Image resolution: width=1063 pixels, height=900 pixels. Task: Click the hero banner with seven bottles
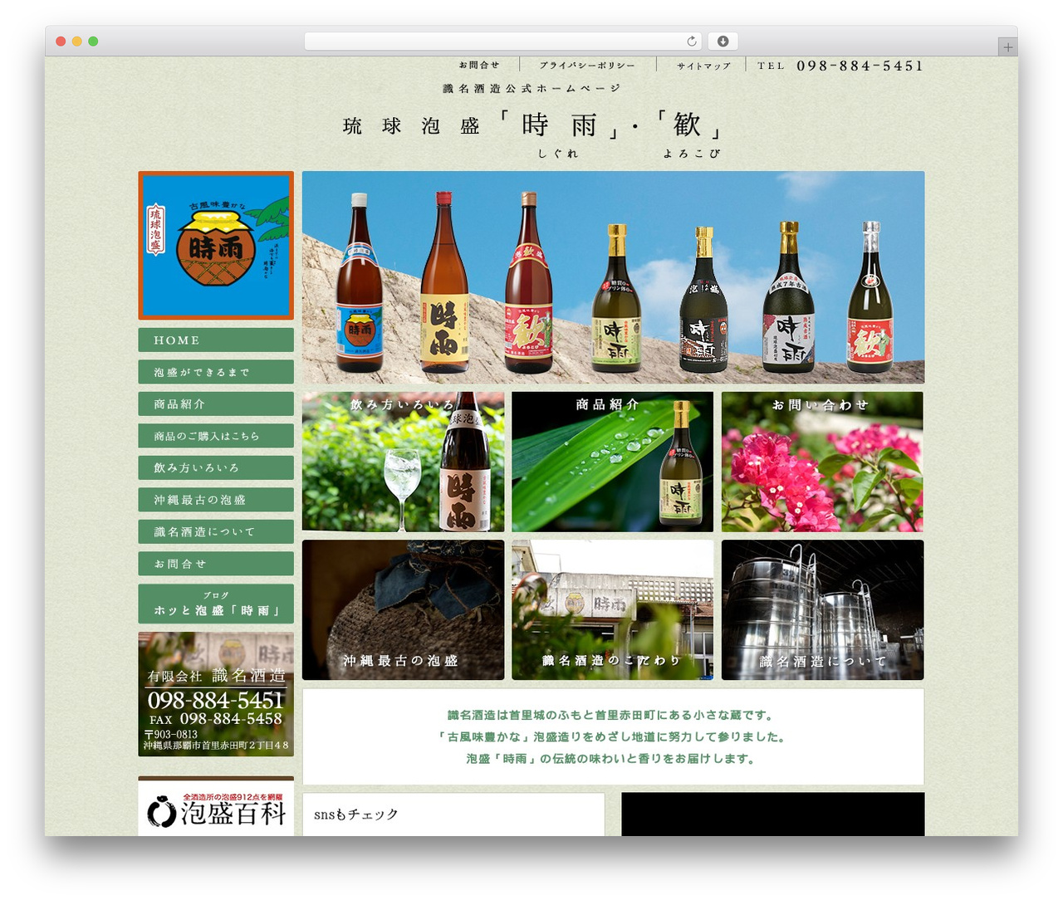pos(613,277)
